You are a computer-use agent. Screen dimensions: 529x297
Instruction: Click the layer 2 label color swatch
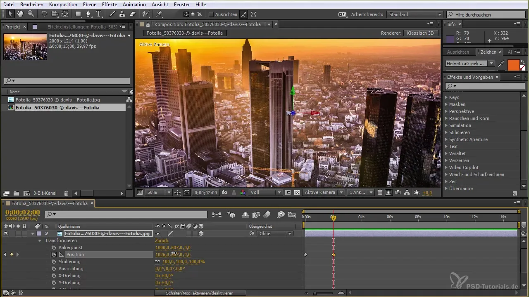click(39, 233)
